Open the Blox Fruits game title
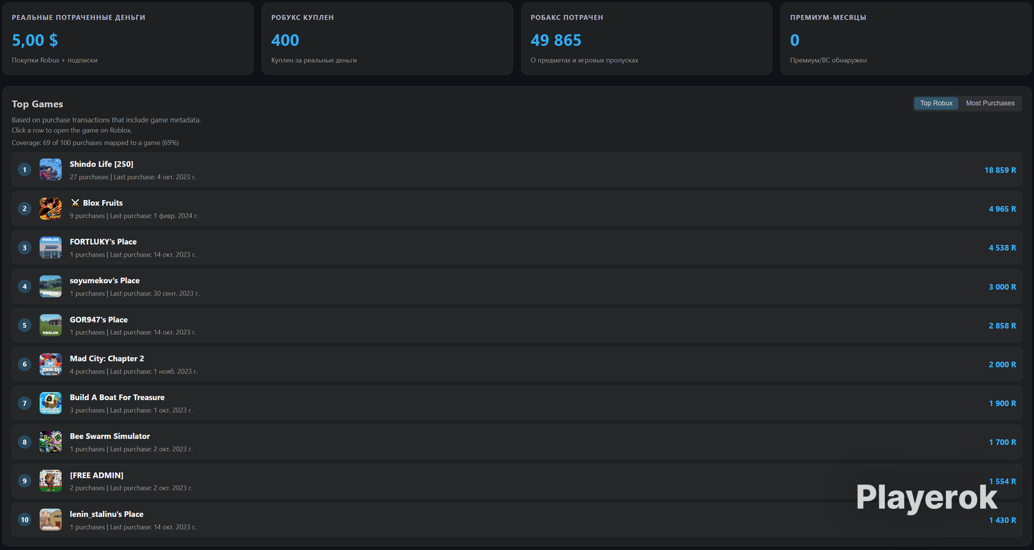Image resolution: width=1034 pixels, height=550 pixels. point(96,203)
